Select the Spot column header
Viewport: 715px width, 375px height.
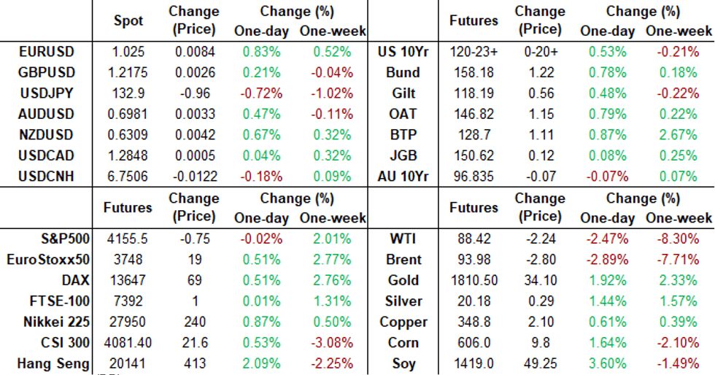point(128,21)
